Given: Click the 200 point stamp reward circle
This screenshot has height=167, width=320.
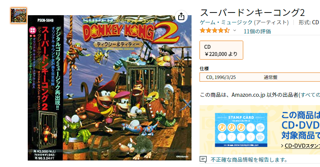Looking at the screenshot, I should coord(260,128).
